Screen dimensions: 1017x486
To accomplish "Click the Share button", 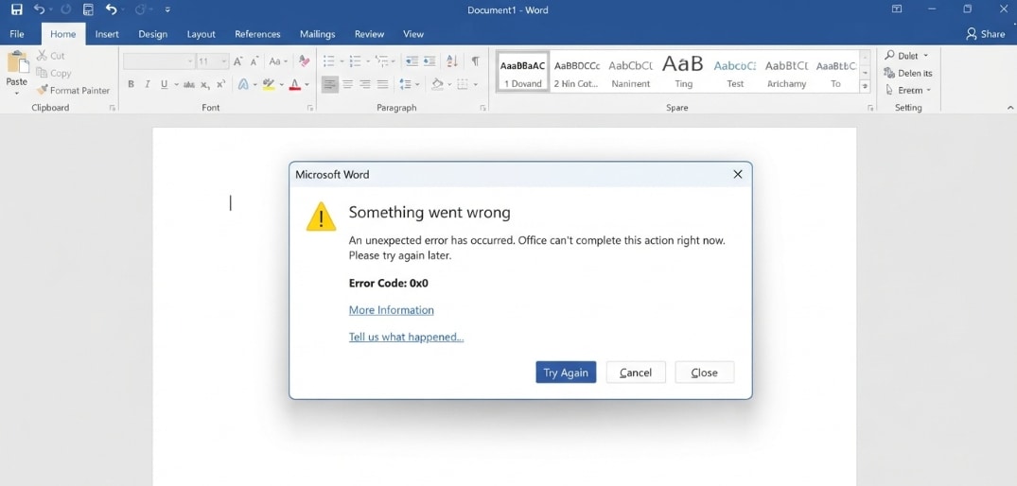I will pyautogui.click(x=985, y=34).
